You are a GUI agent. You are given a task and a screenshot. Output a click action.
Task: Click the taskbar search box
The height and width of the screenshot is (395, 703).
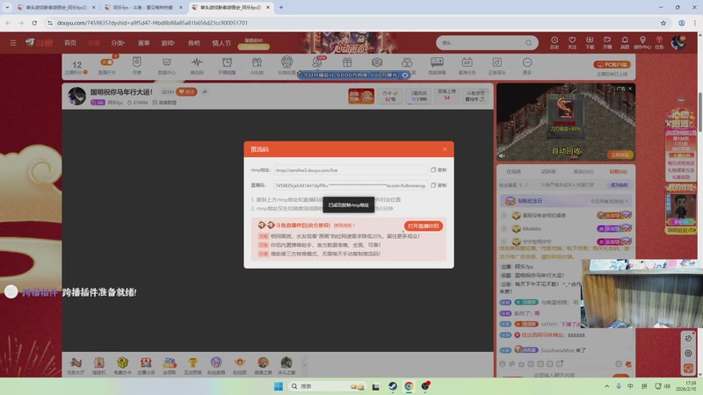(x=326, y=386)
